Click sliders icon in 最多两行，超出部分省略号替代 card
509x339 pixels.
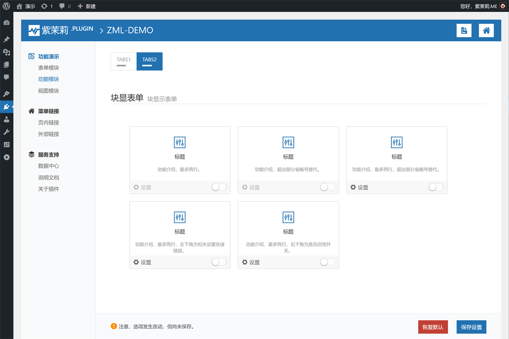[397, 142]
